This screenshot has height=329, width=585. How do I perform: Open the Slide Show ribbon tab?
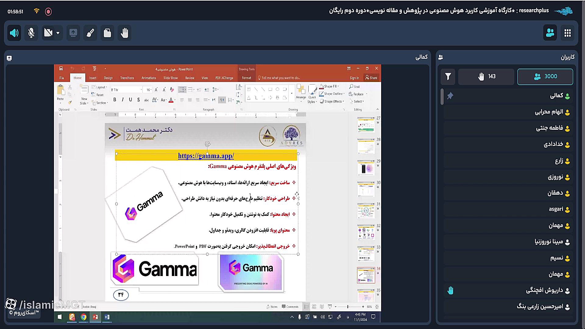coord(170,78)
